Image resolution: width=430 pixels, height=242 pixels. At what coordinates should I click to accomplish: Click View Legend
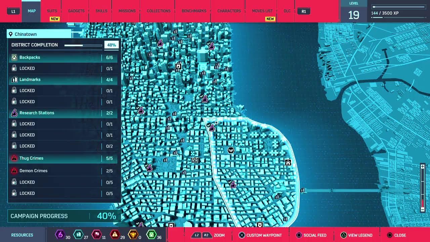click(x=356, y=235)
